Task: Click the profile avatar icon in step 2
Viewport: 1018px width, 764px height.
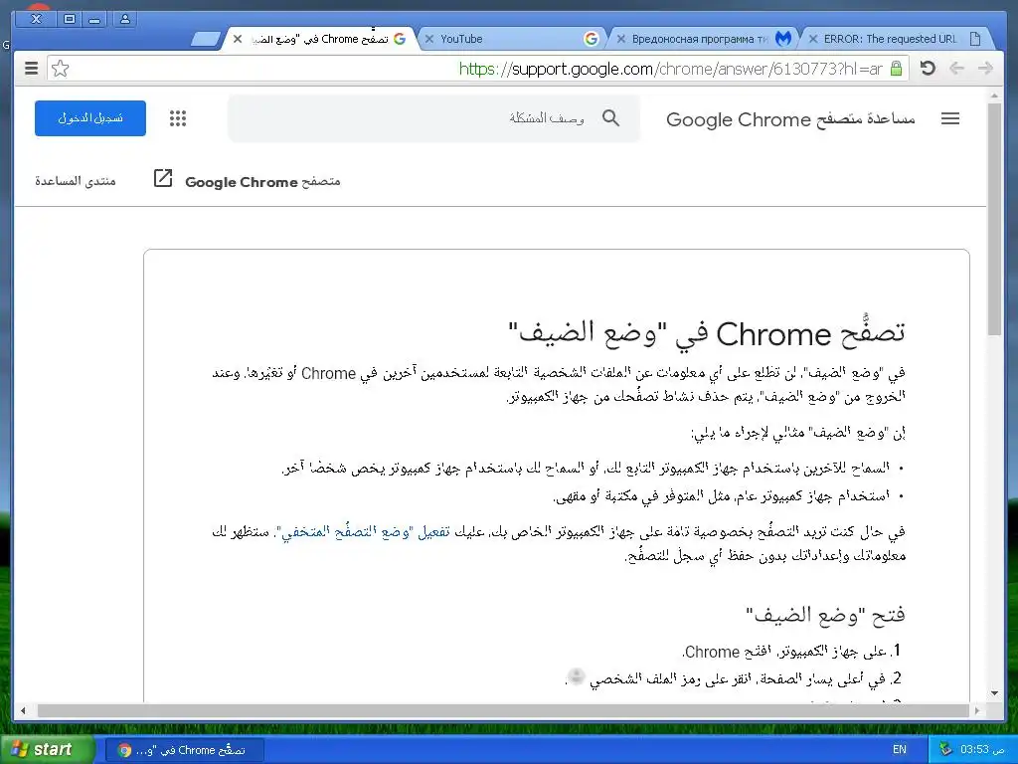Action: coord(576,676)
